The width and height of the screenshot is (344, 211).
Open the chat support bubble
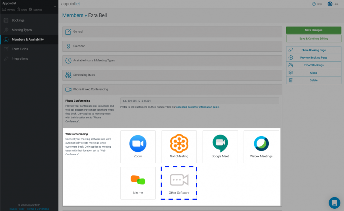(x=334, y=203)
